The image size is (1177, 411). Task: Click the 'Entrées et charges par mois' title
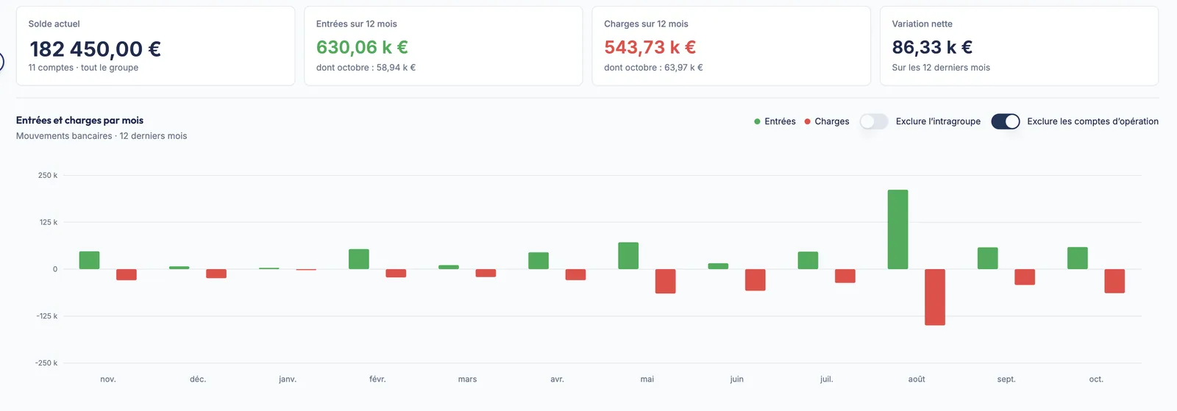tap(79, 121)
